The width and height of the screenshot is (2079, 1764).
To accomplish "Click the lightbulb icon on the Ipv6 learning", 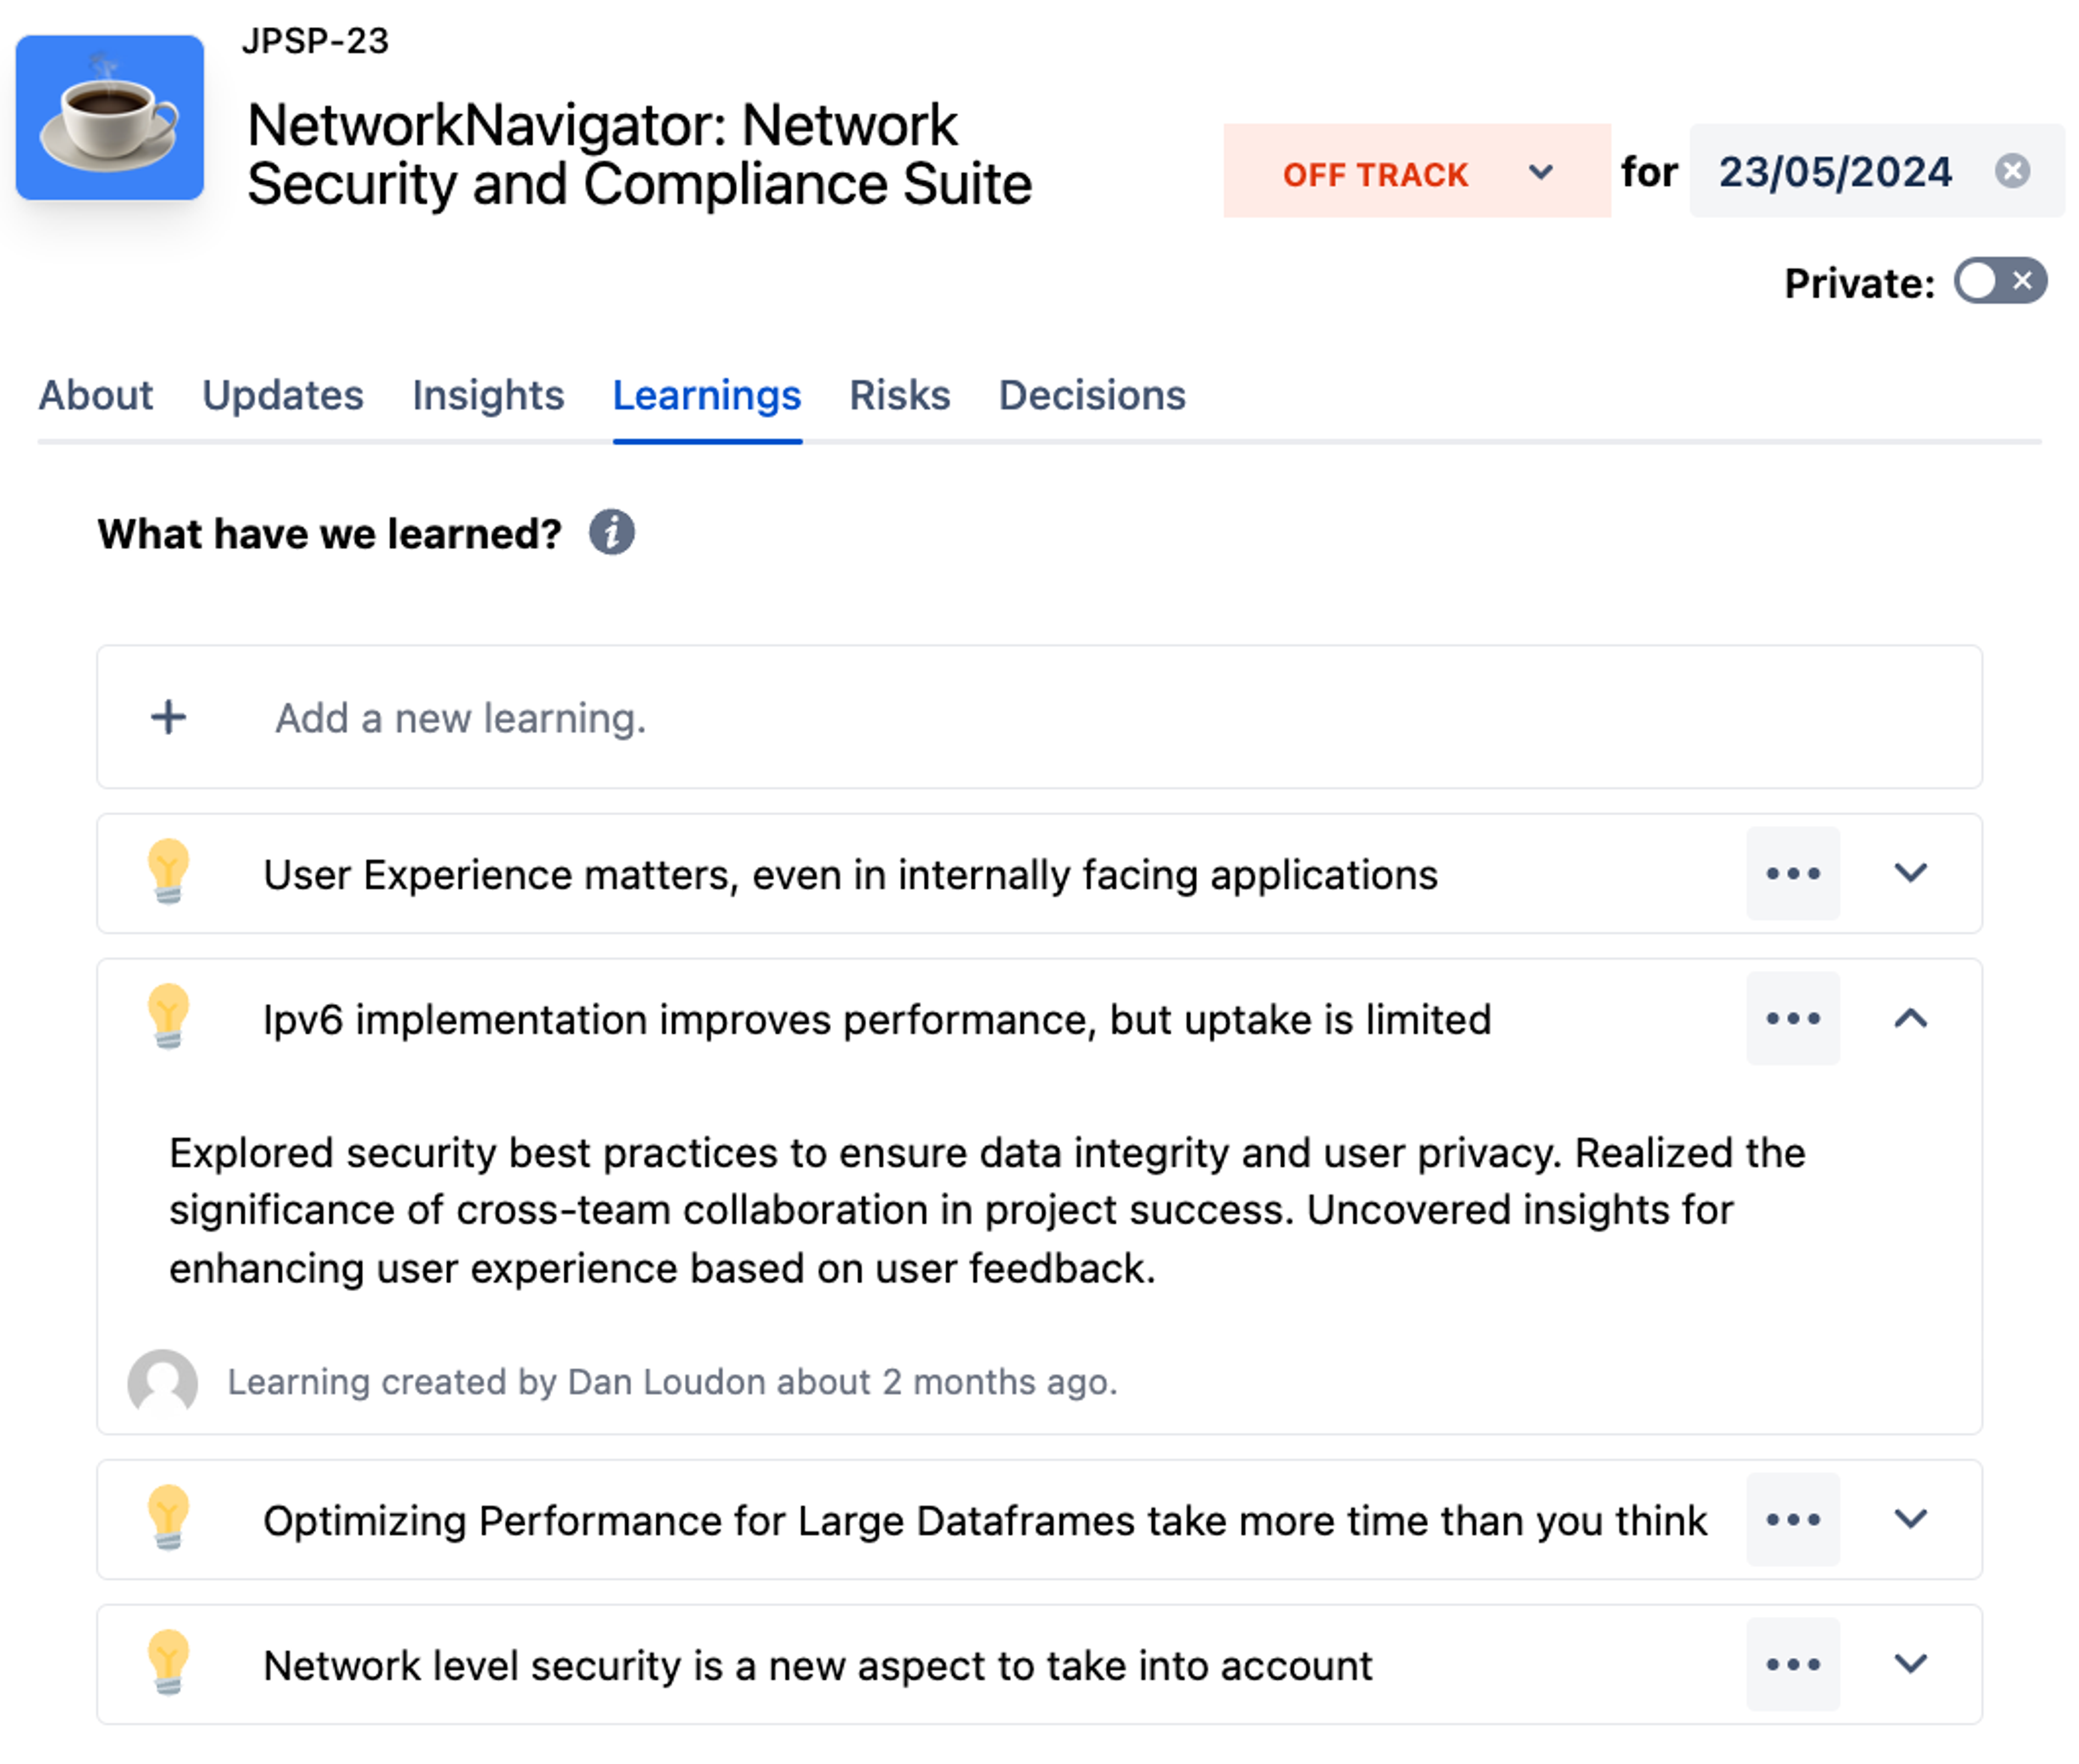I will [x=168, y=1015].
